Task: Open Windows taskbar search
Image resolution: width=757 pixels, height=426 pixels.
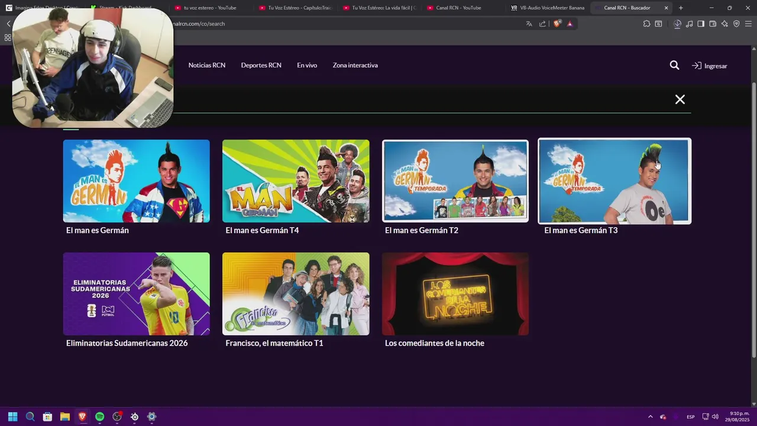Action: [x=30, y=417]
